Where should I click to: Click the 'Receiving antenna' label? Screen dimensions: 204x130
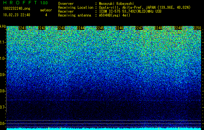coord(75,15)
